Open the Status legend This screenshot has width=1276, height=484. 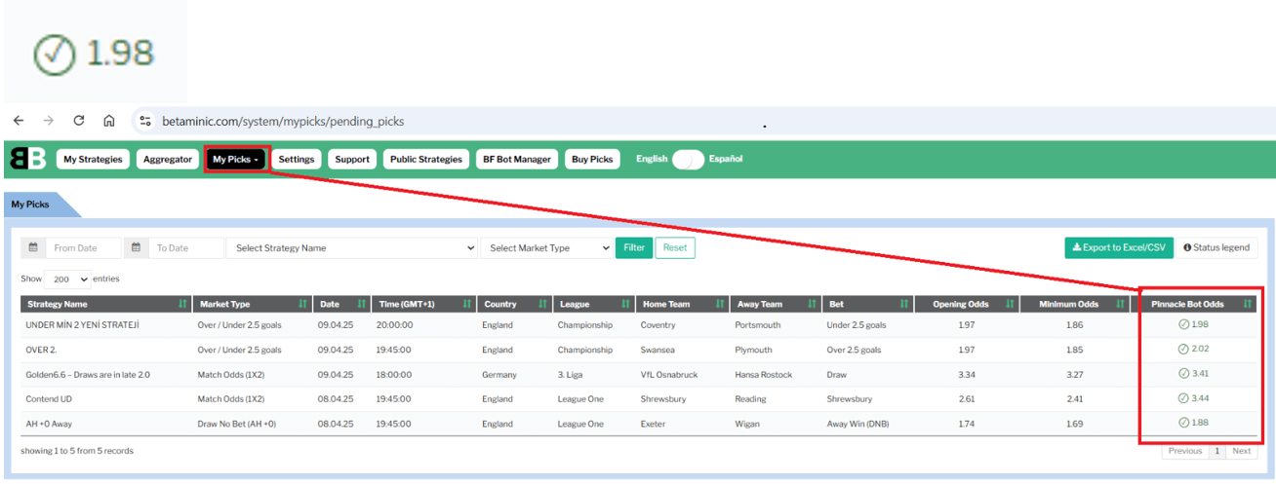click(1216, 248)
